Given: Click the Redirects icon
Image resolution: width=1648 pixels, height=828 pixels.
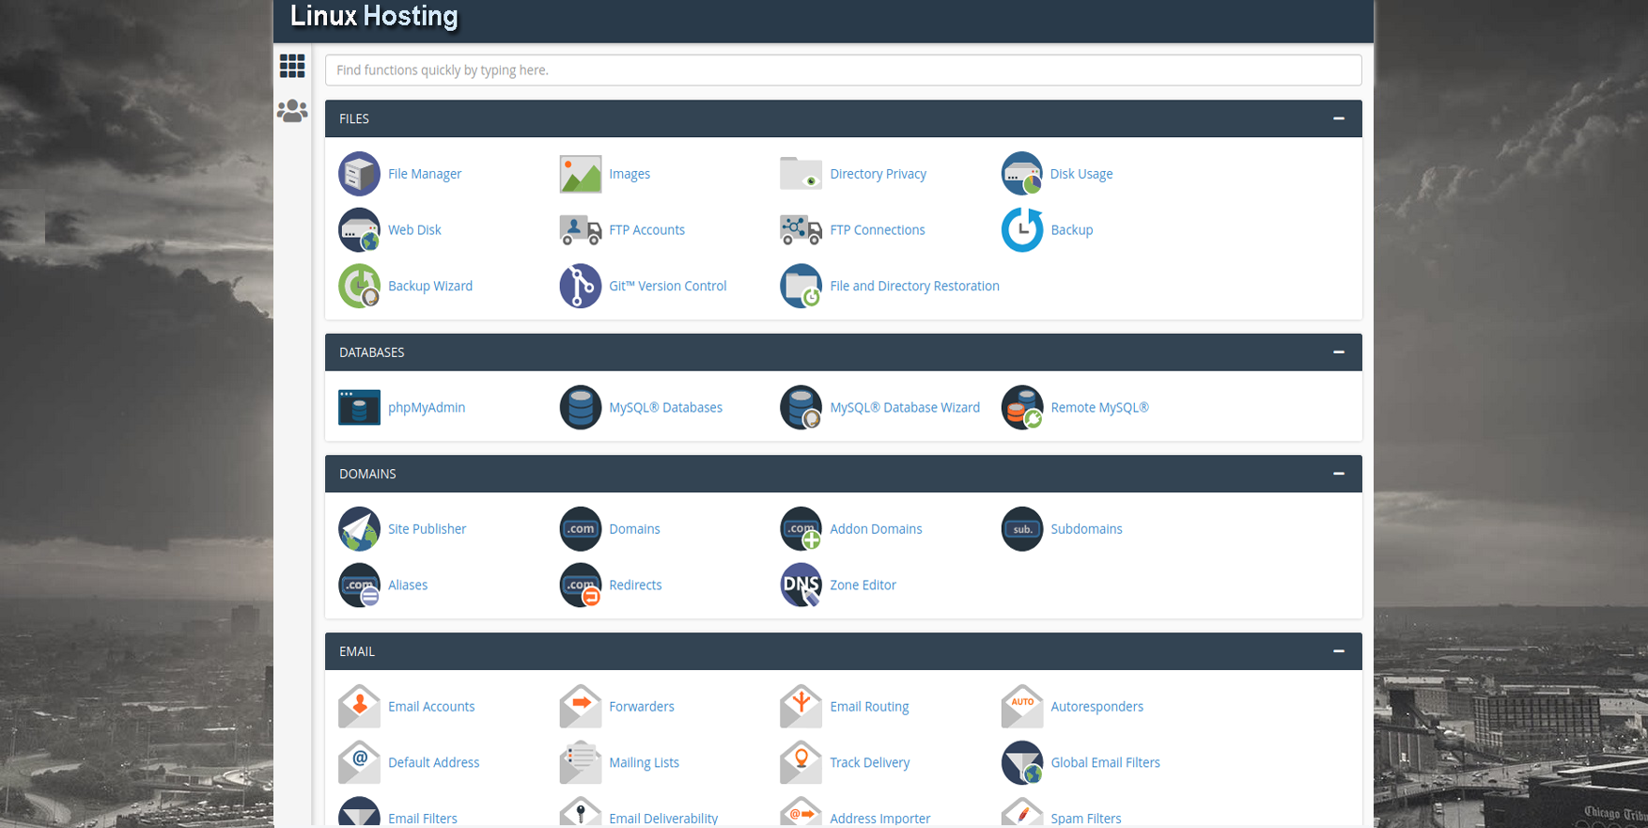Looking at the screenshot, I should tap(581, 585).
